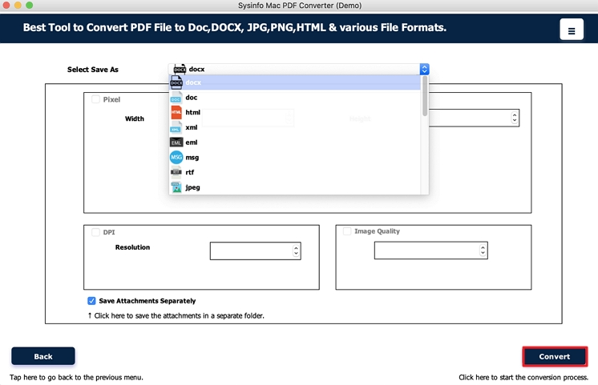This screenshot has width=598, height=385.
Task: Click the Resolution stepper arrows
Action: [x=296, y=251]
